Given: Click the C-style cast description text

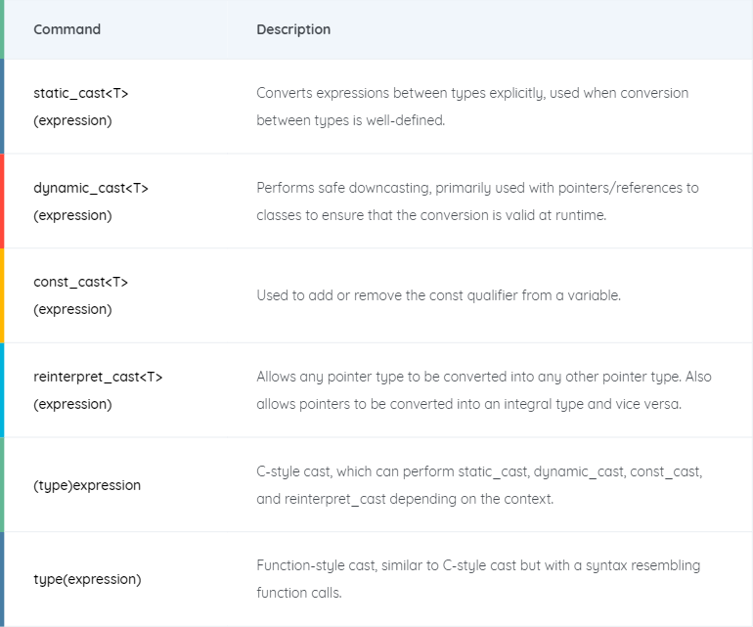Looking at the screenshot, I should 479,485.
